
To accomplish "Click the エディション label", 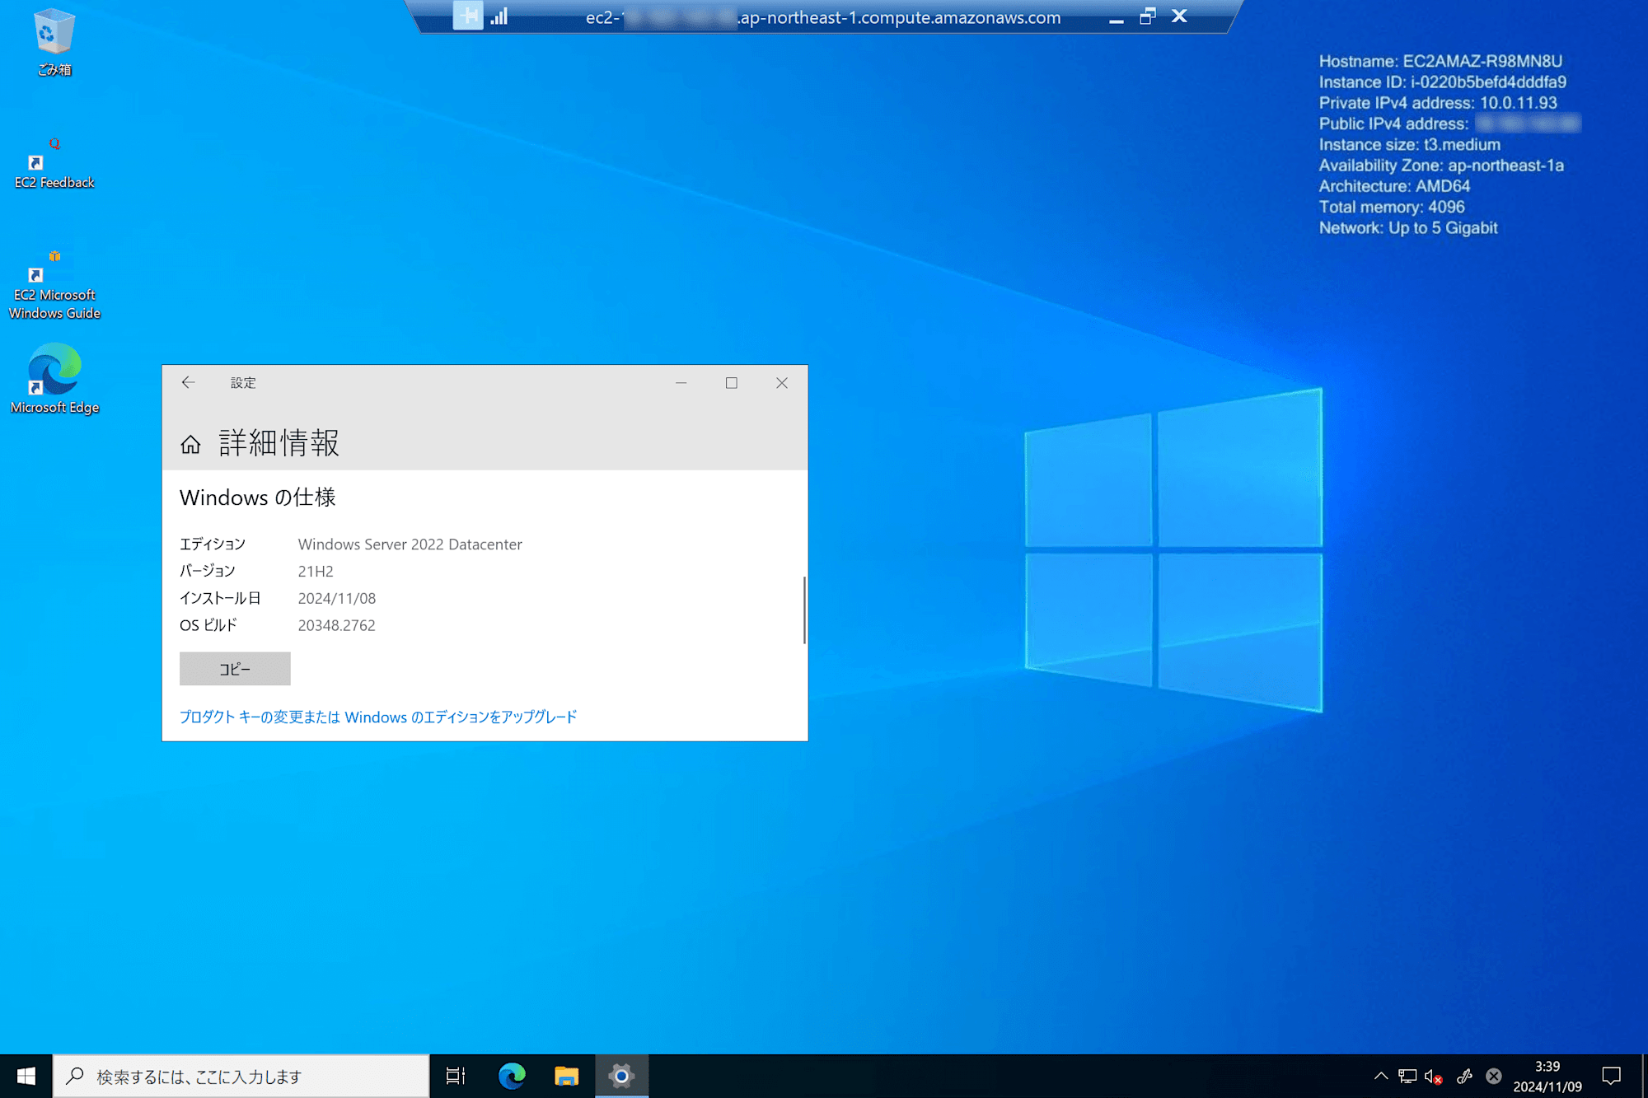I will (x=213, y=544).
